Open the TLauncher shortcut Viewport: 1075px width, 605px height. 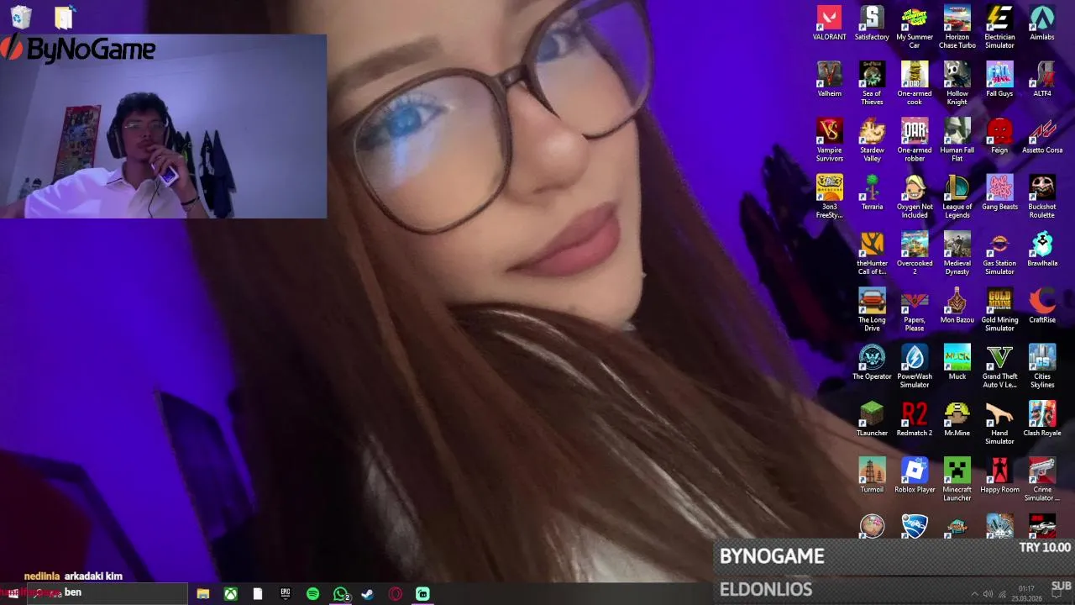pyautogui.click(x=872, y=417)
